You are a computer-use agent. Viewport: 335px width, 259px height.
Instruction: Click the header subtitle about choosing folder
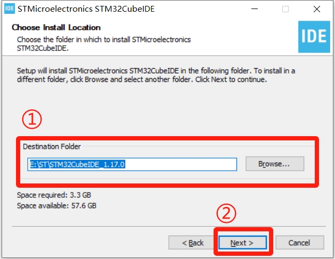104,44
